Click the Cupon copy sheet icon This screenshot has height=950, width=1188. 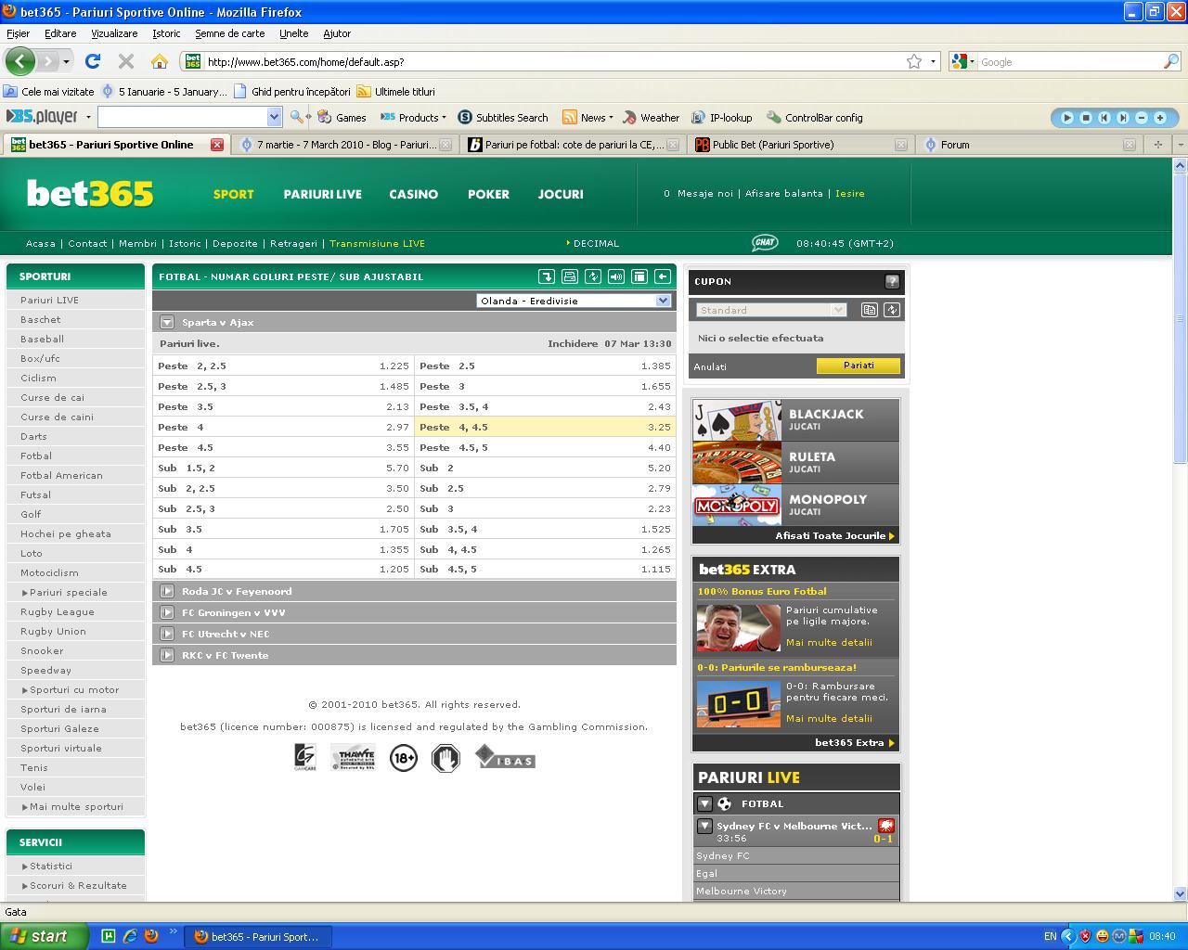click(870, 310)
